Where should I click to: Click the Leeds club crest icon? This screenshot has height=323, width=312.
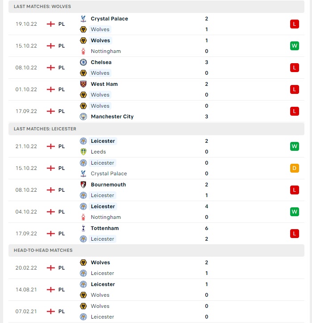83,152
